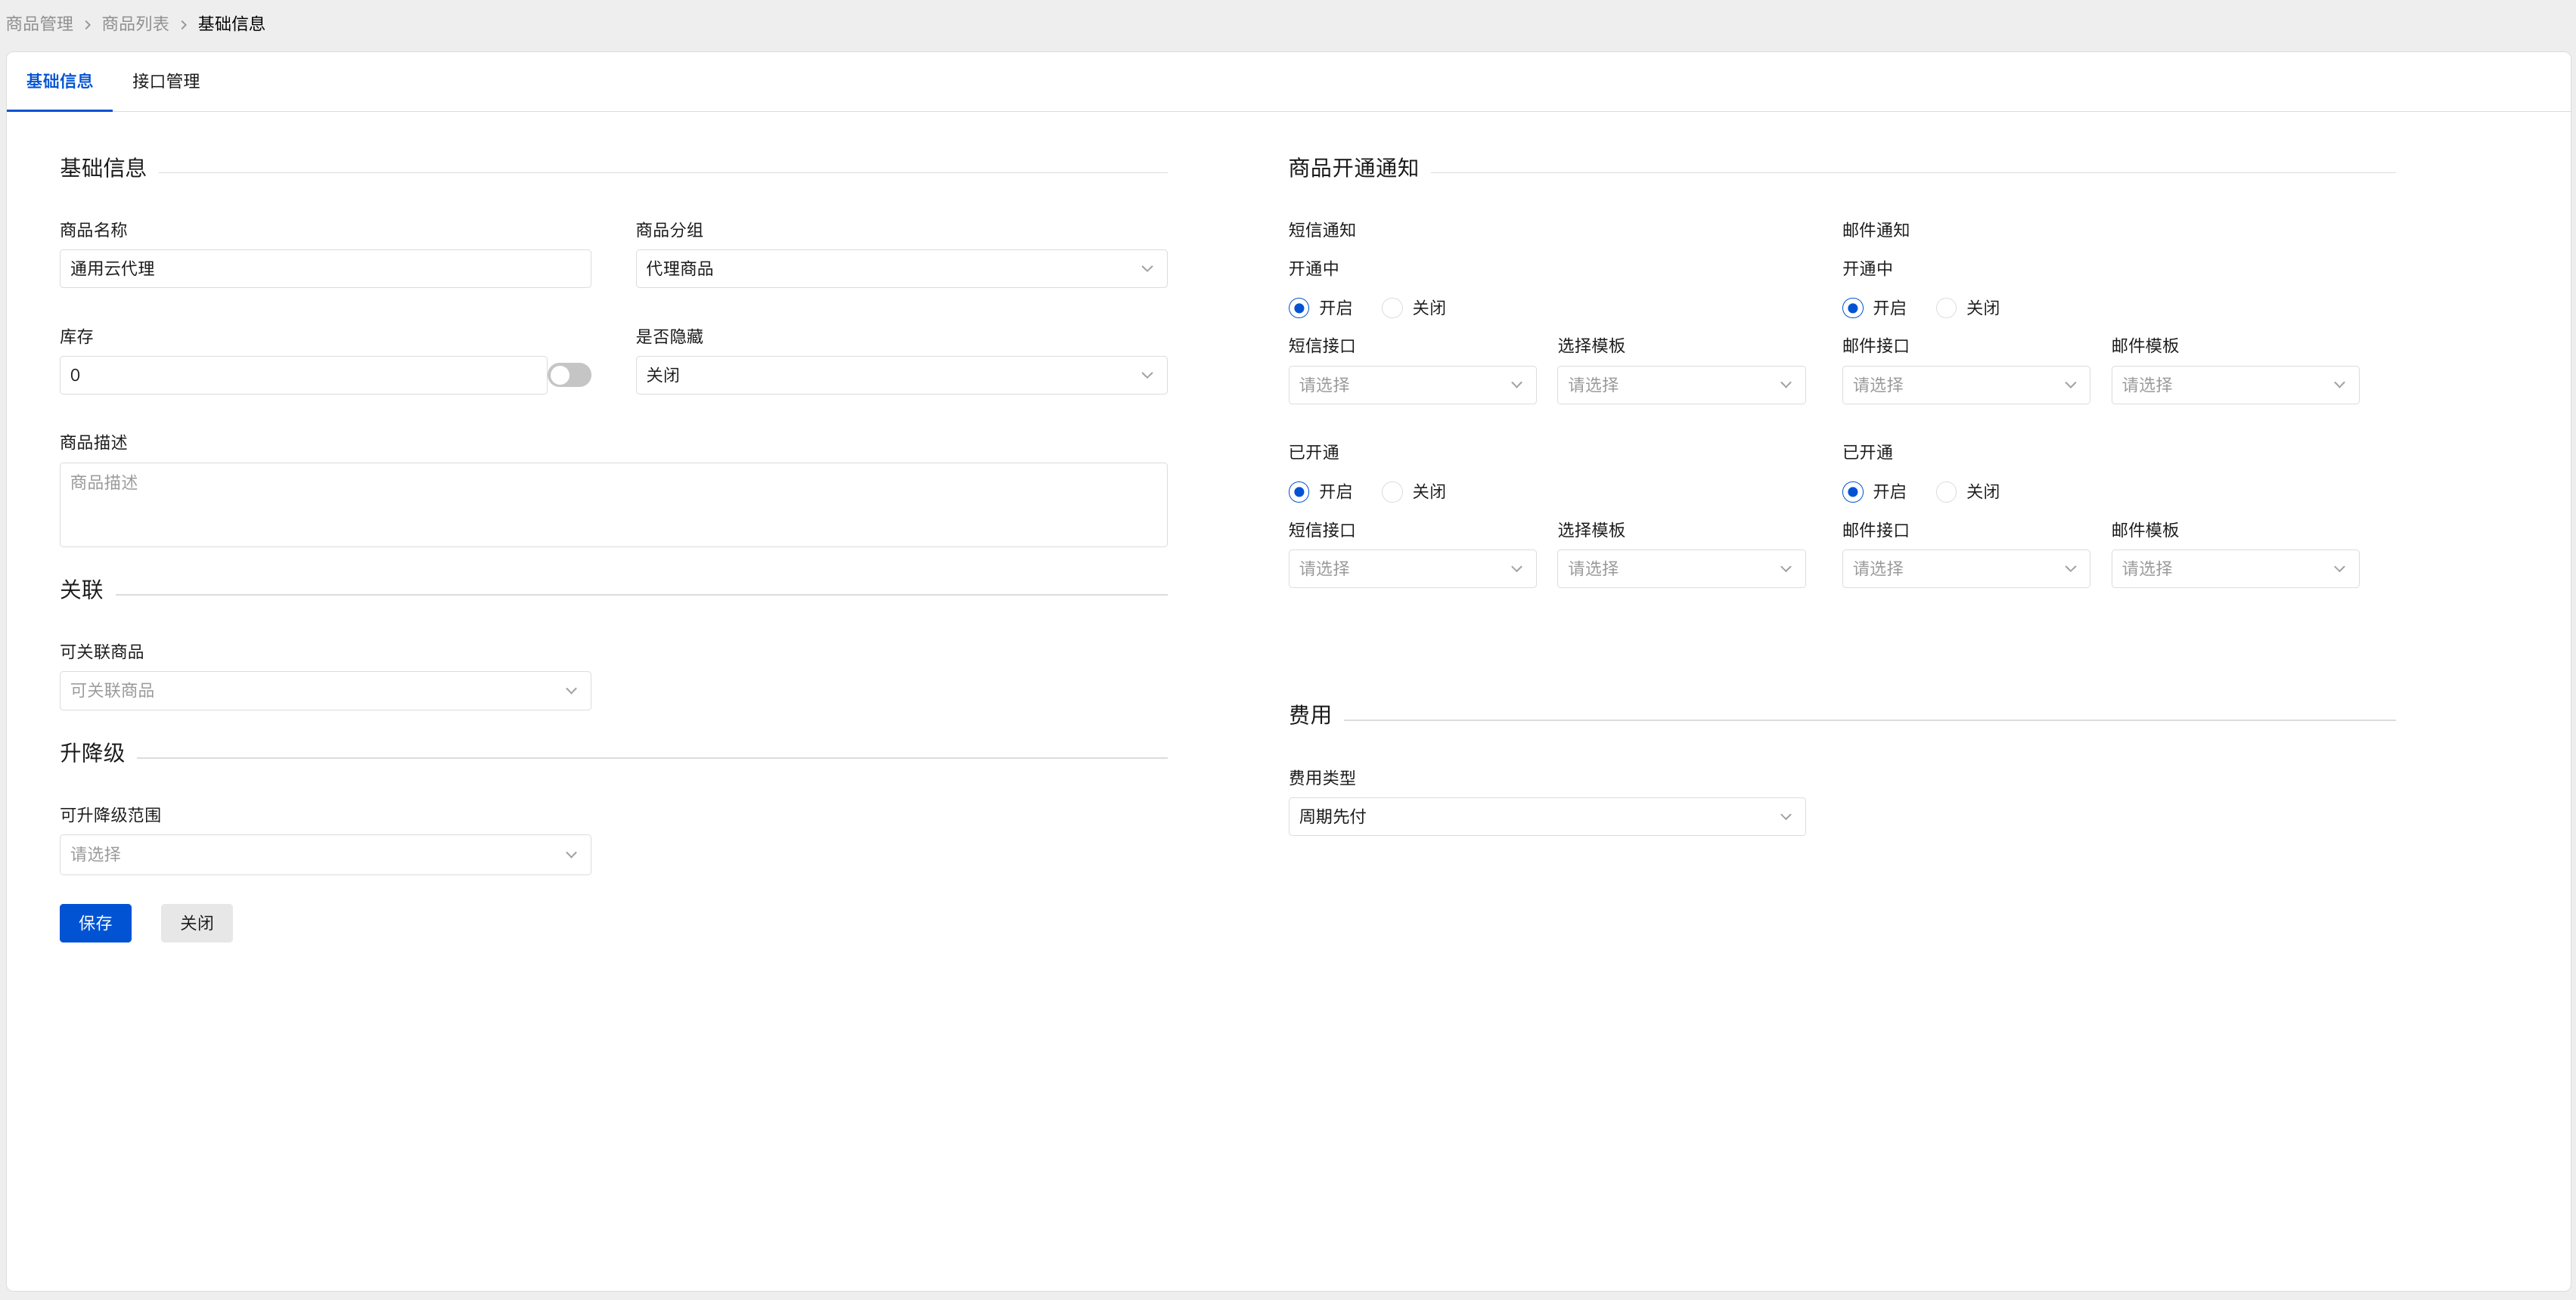Viewport: 2576px width, 1300px height.
Task: Click the 保存 button
Action: click(95, 924)
